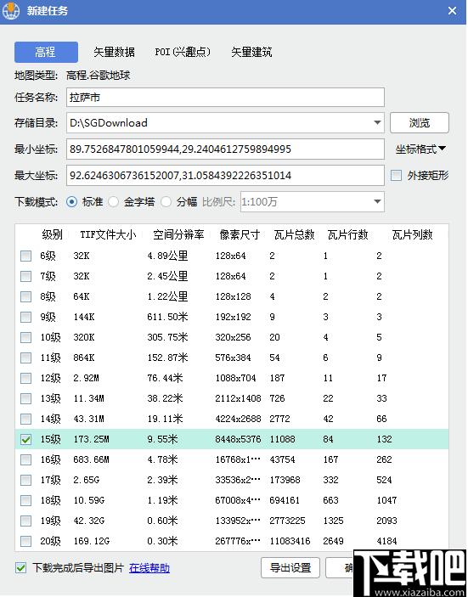Check the 6级 level checkbox
This screenshot has width=468, height=597.
[x=25, y=256]
